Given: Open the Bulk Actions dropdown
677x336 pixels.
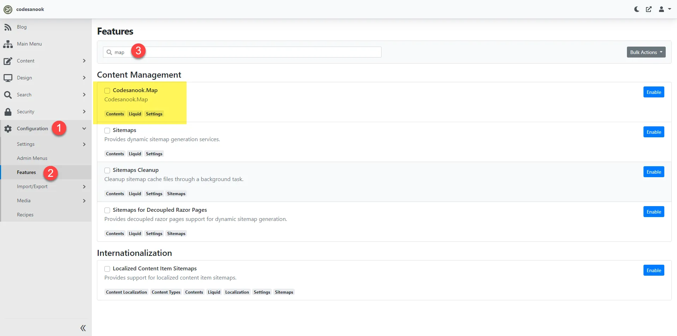Looking at the screenshot, I should point(646,52).
